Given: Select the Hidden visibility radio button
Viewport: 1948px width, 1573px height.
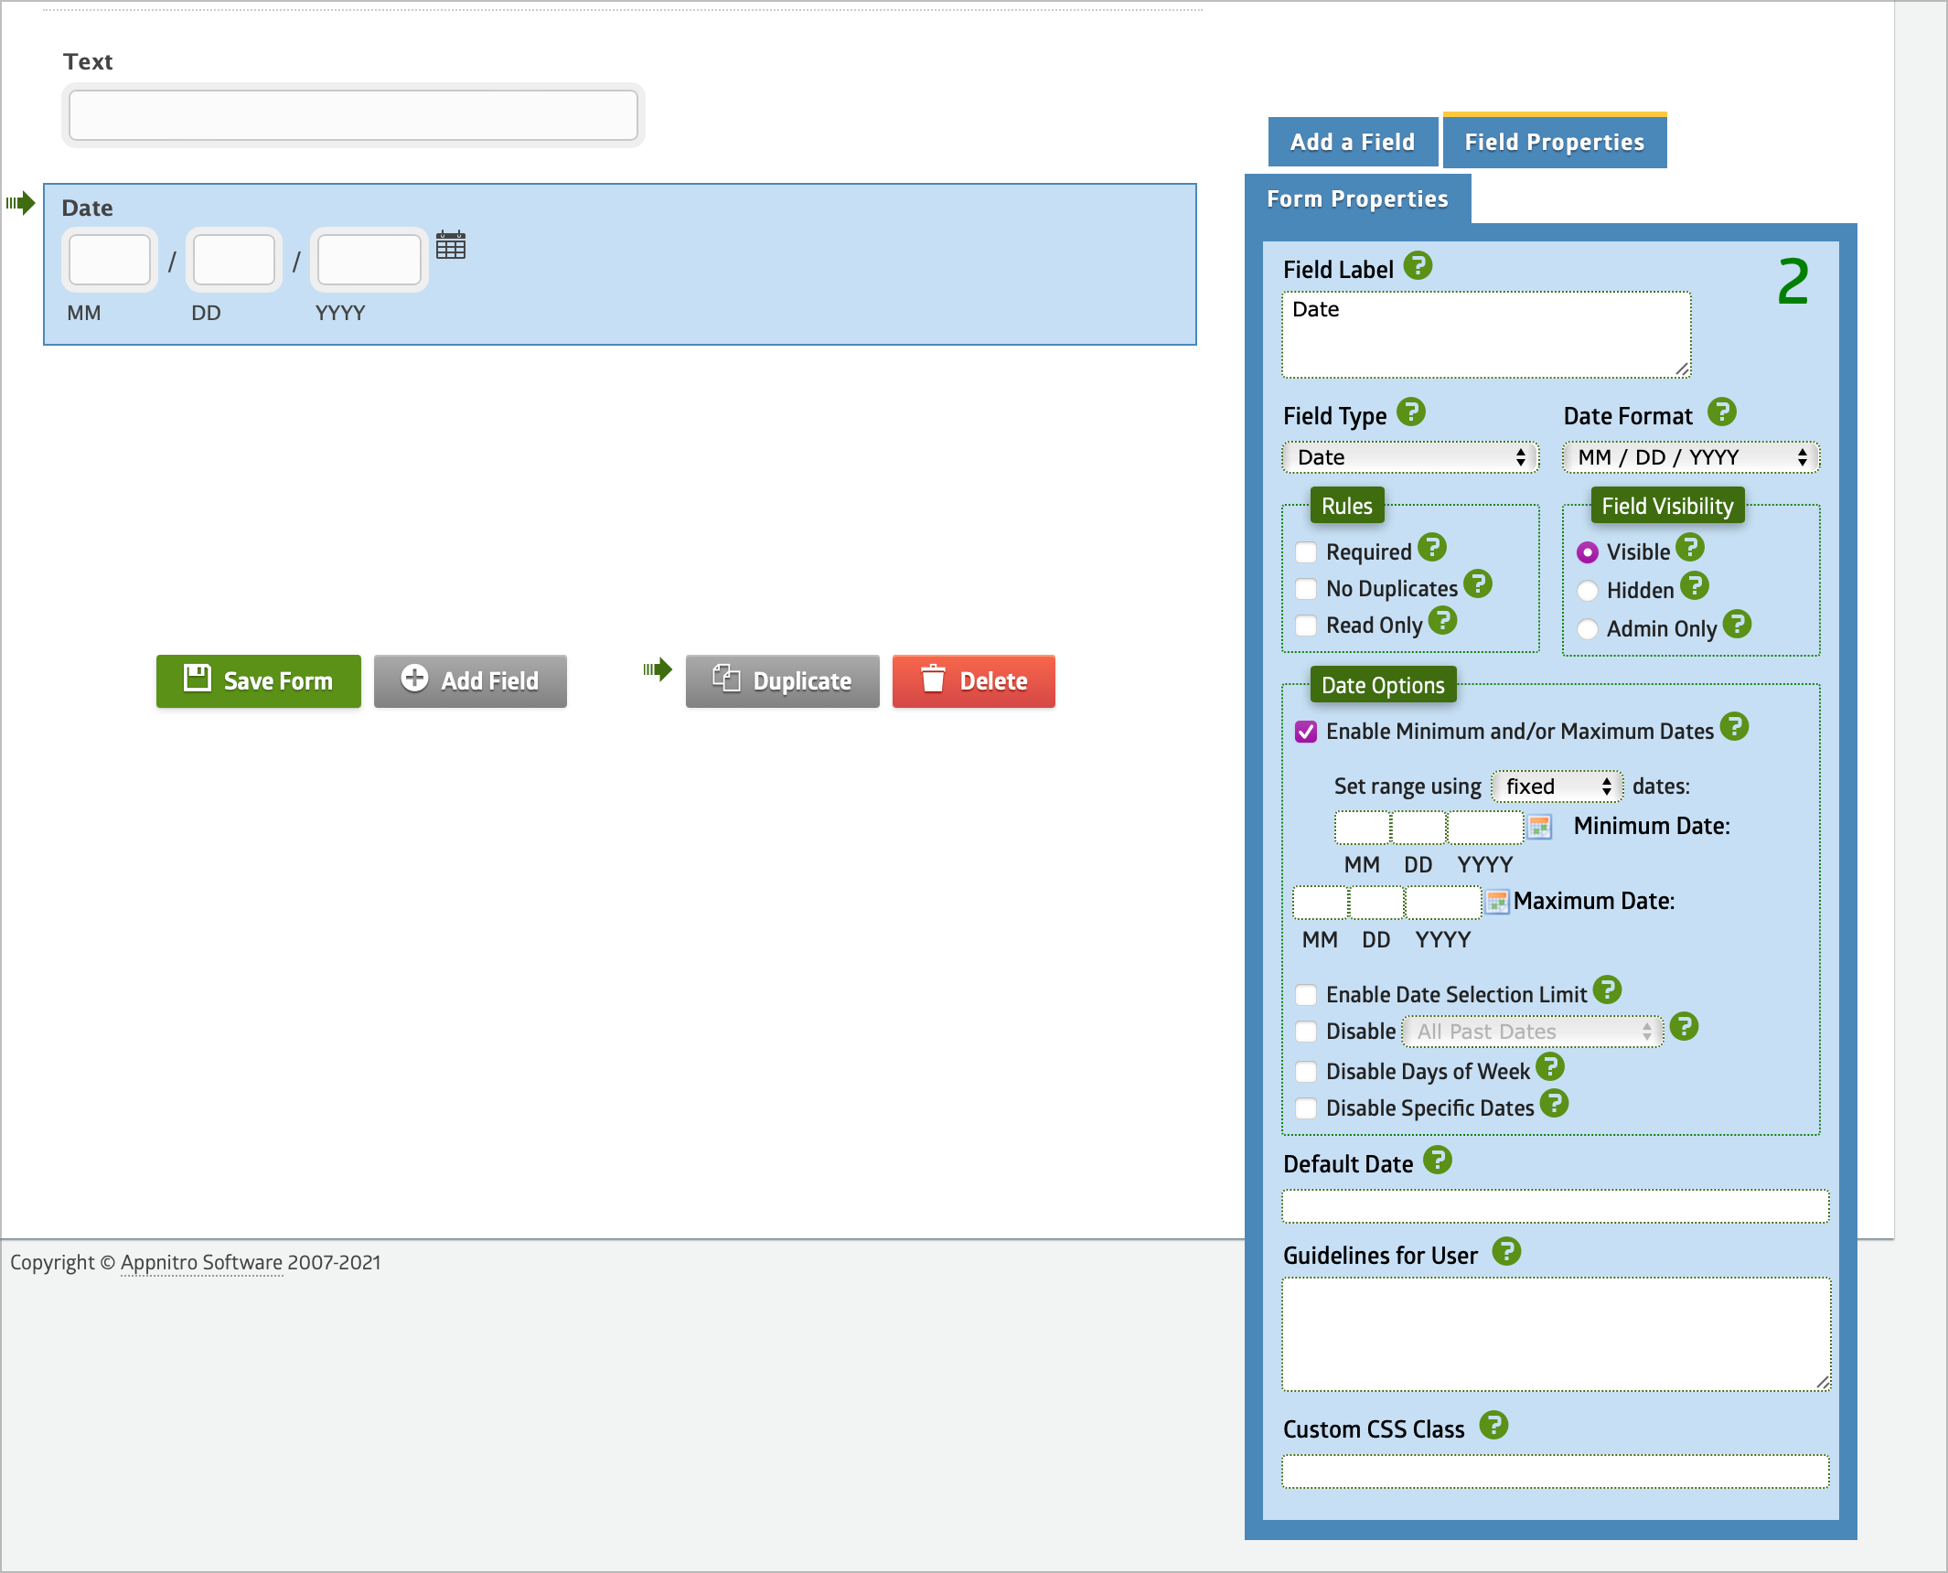Looking at the screenshot, I should (1588, 591).
